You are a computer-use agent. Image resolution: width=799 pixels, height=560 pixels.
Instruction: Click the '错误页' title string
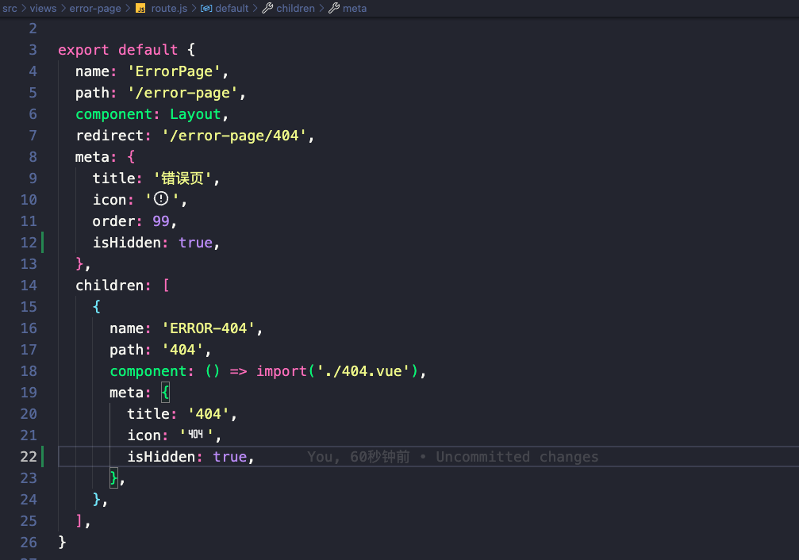click(182, 178)
